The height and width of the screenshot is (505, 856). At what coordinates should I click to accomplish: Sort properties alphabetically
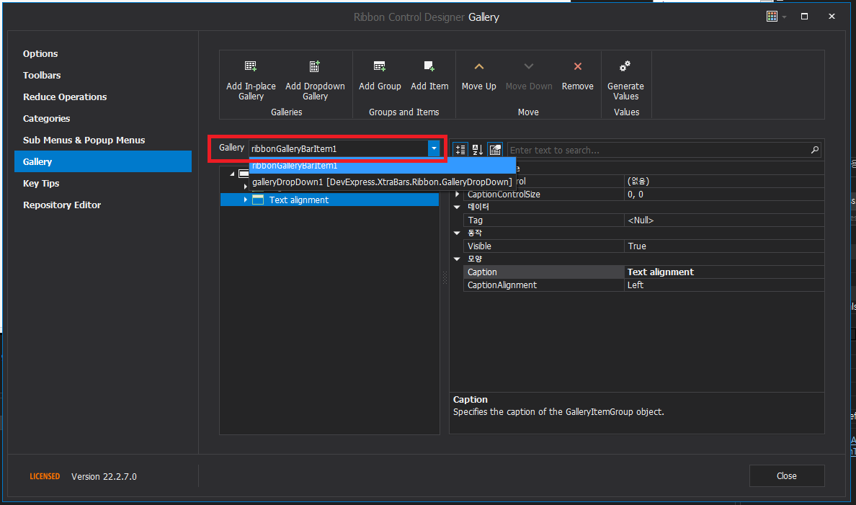tap(478, 150)
